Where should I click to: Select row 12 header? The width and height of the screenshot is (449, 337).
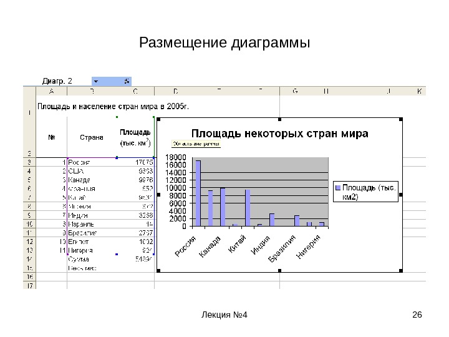point(29,242)
